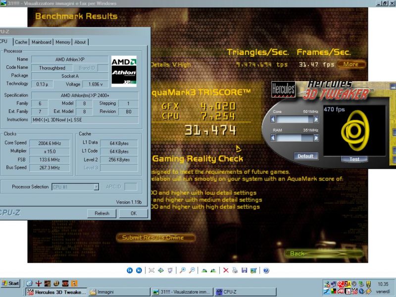The height and width of the screenshot is (297, 396).
Task: Increase RAM clock with right arrow
Action: 316,138
